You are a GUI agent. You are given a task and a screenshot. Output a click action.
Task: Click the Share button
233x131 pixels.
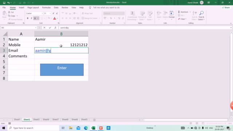point(226,8)
